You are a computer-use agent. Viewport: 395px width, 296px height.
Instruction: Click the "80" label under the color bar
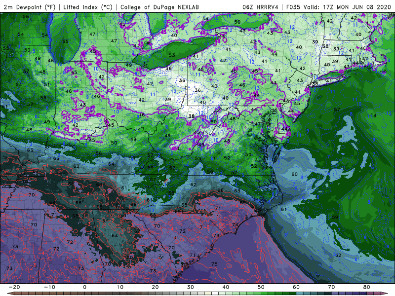(367, 287)
